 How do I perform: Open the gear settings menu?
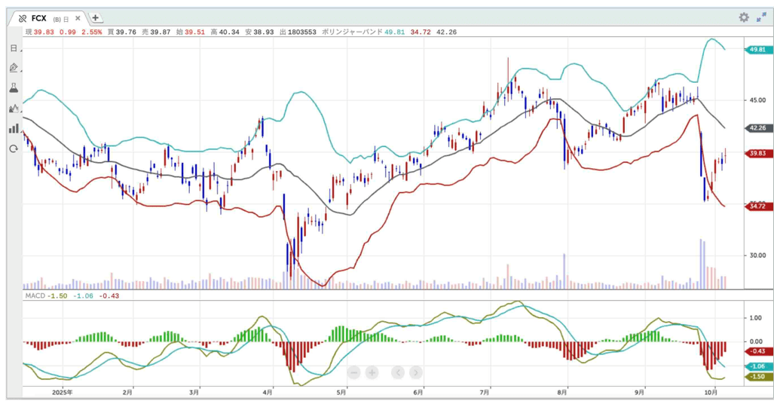point(744,17)
